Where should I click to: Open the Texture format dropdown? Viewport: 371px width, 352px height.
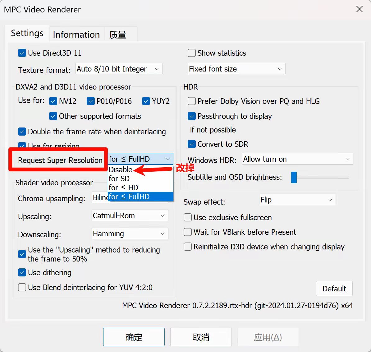point(118,69)
